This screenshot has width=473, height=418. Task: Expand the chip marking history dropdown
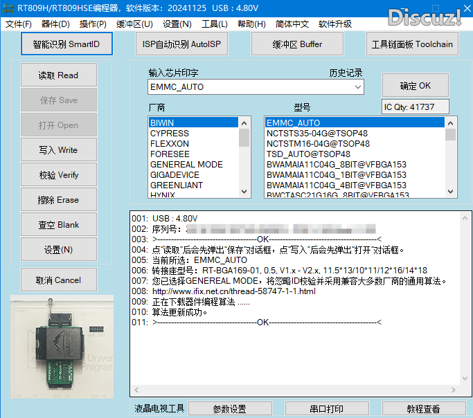tap(357, 87)
